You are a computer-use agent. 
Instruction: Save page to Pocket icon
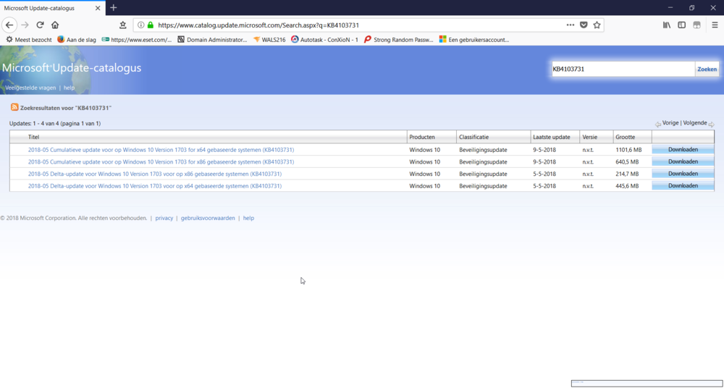[x=584, y=25]
